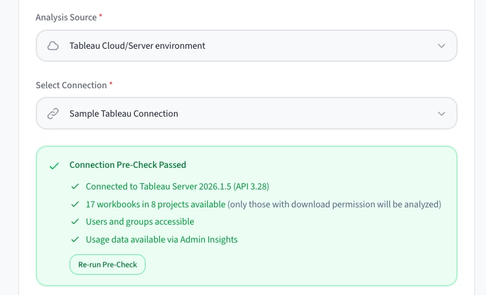
Task: Click the checkmark beside Usage data available
Action: (75, 239)
